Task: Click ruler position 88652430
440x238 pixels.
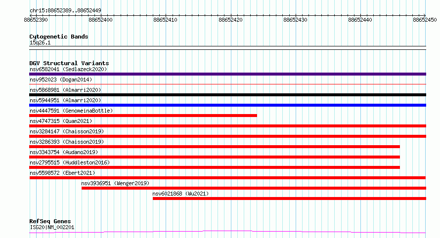Action: (295, 20)
